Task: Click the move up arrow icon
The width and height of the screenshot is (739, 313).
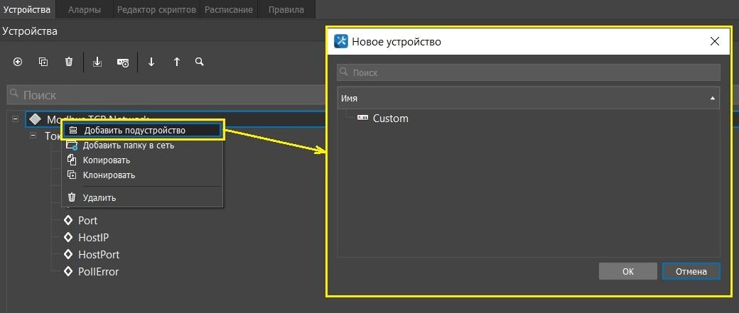Action: coord(177,62)
